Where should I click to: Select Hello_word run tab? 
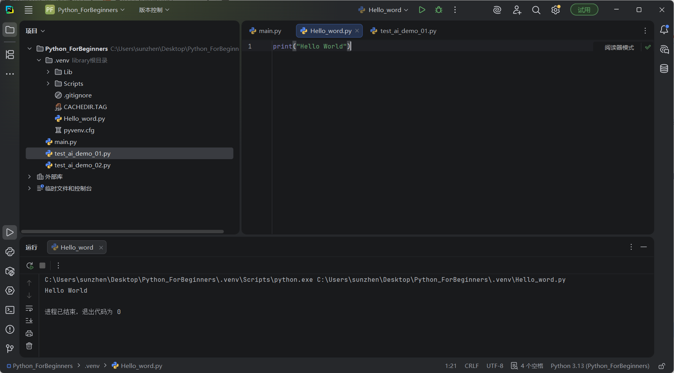coord(77,248)
